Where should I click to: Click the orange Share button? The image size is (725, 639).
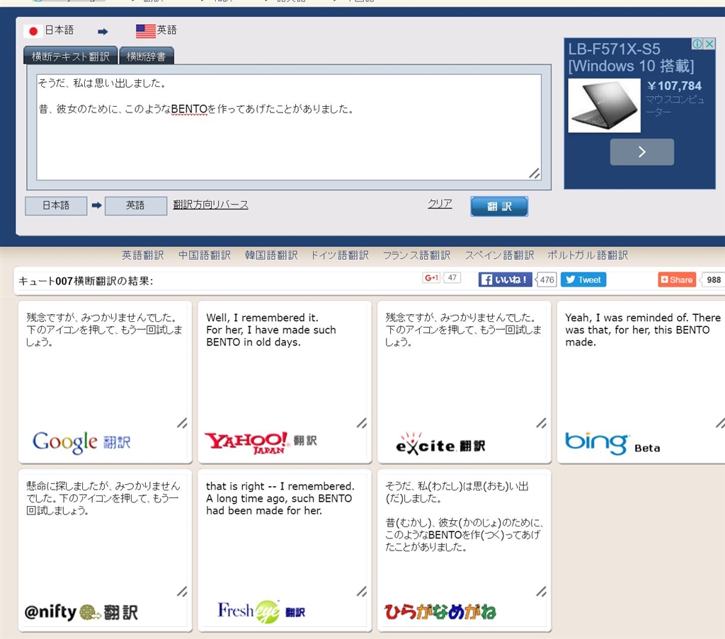click(676, 280)
